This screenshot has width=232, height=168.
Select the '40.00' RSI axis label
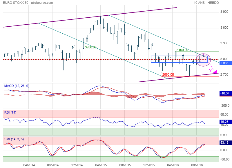tap(224, 125)
